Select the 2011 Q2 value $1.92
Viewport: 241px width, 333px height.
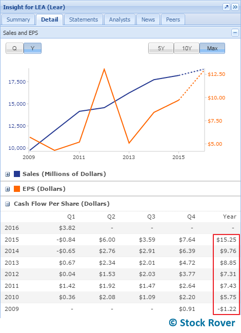(x=107, y=286)
